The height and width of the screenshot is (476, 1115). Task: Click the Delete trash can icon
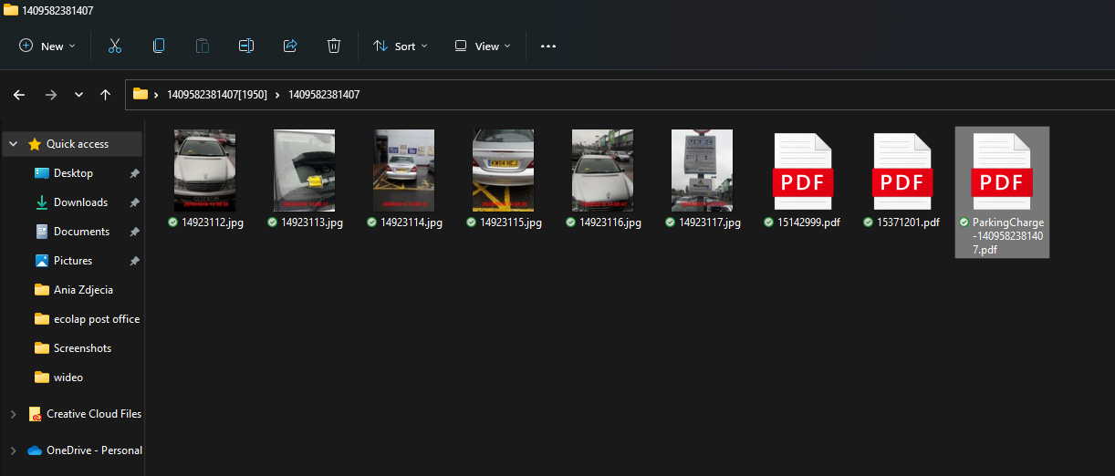[334, 46]
